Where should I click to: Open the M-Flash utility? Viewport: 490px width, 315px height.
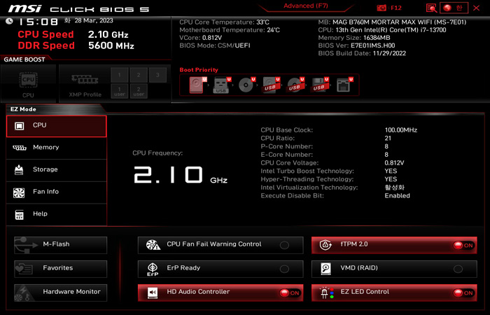tap(61, 245)
